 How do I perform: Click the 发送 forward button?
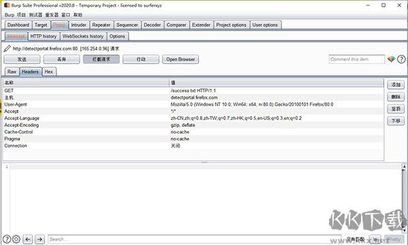(22, 59)
